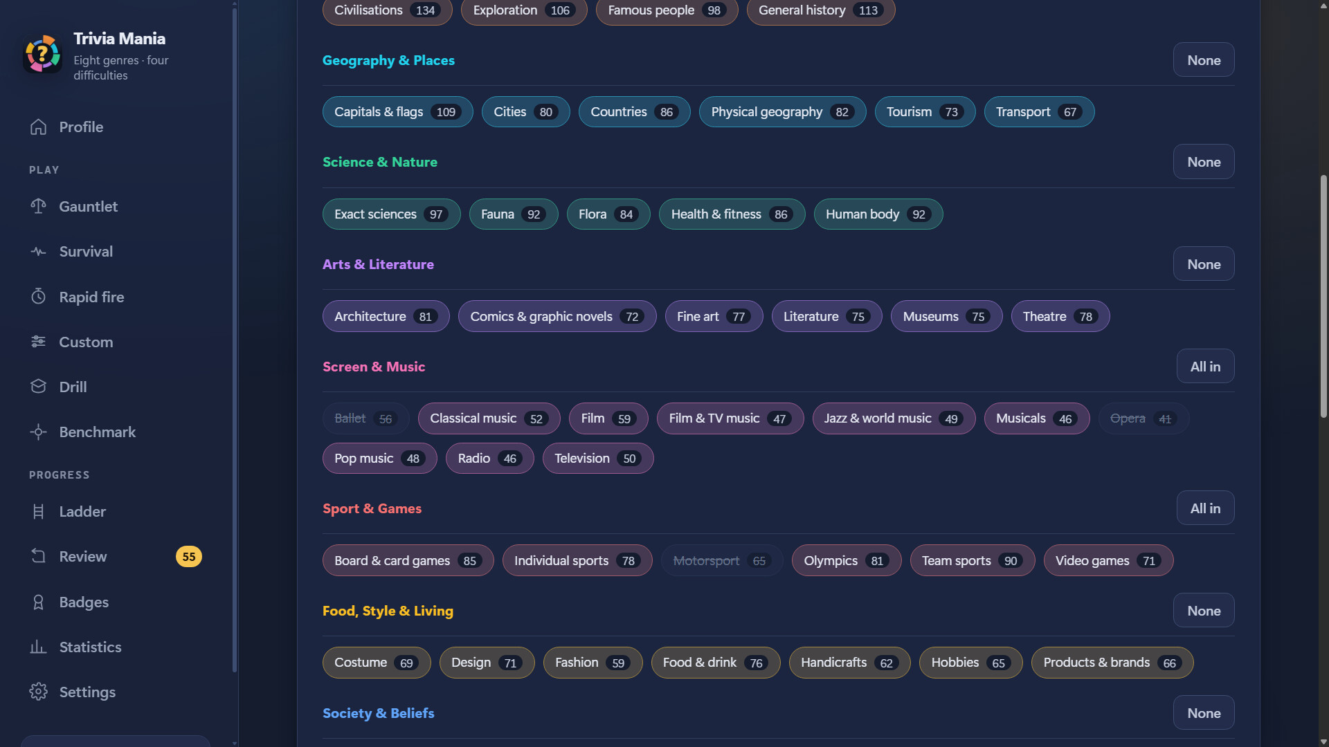Image resolution: width=1329 pixels, height=747 pixels.
Task: Click None for Food, Style & Living
Action: click(1204, 611)
